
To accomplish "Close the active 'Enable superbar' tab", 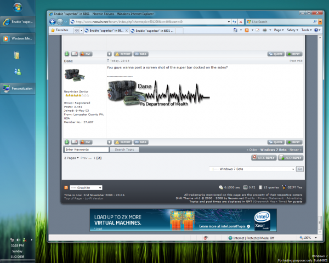I will (127, 31).
